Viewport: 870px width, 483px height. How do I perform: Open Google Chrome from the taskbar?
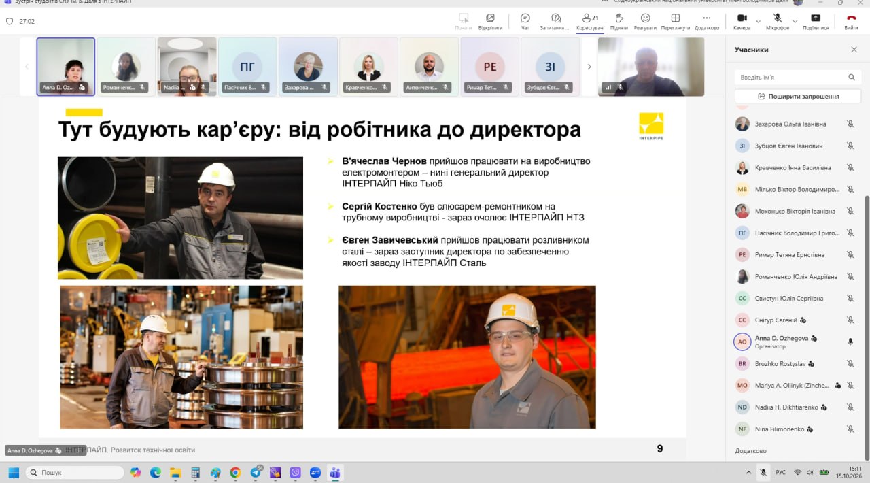tap(235, 472)
